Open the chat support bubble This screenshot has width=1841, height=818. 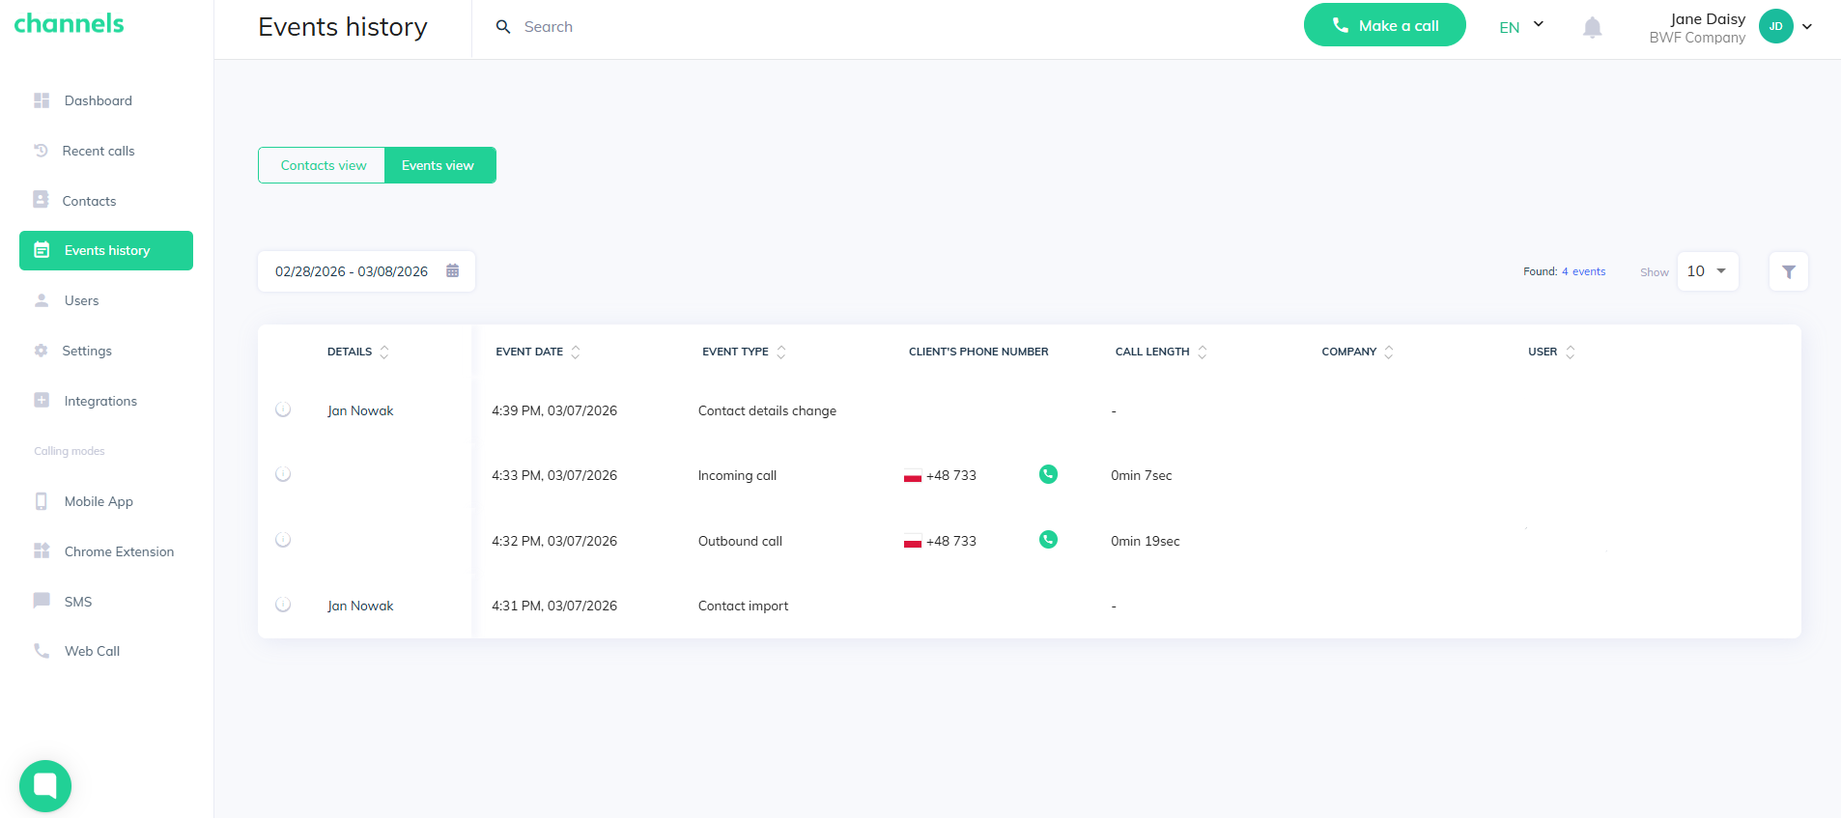pos(45,786)
